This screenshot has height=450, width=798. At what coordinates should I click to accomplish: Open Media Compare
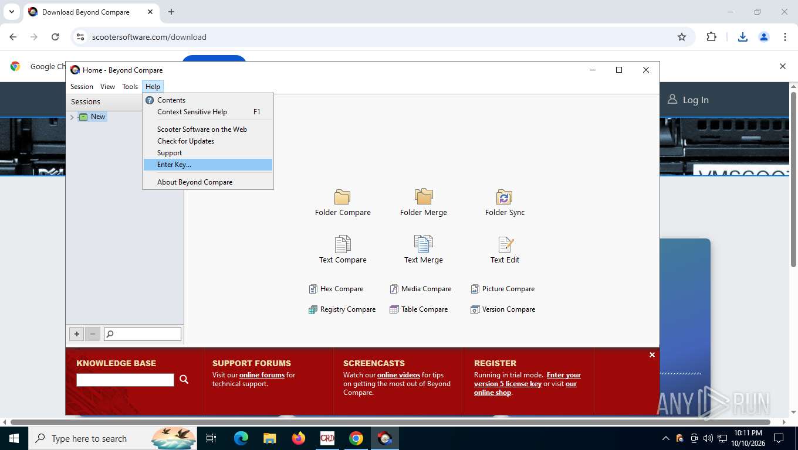pos(421,289)
